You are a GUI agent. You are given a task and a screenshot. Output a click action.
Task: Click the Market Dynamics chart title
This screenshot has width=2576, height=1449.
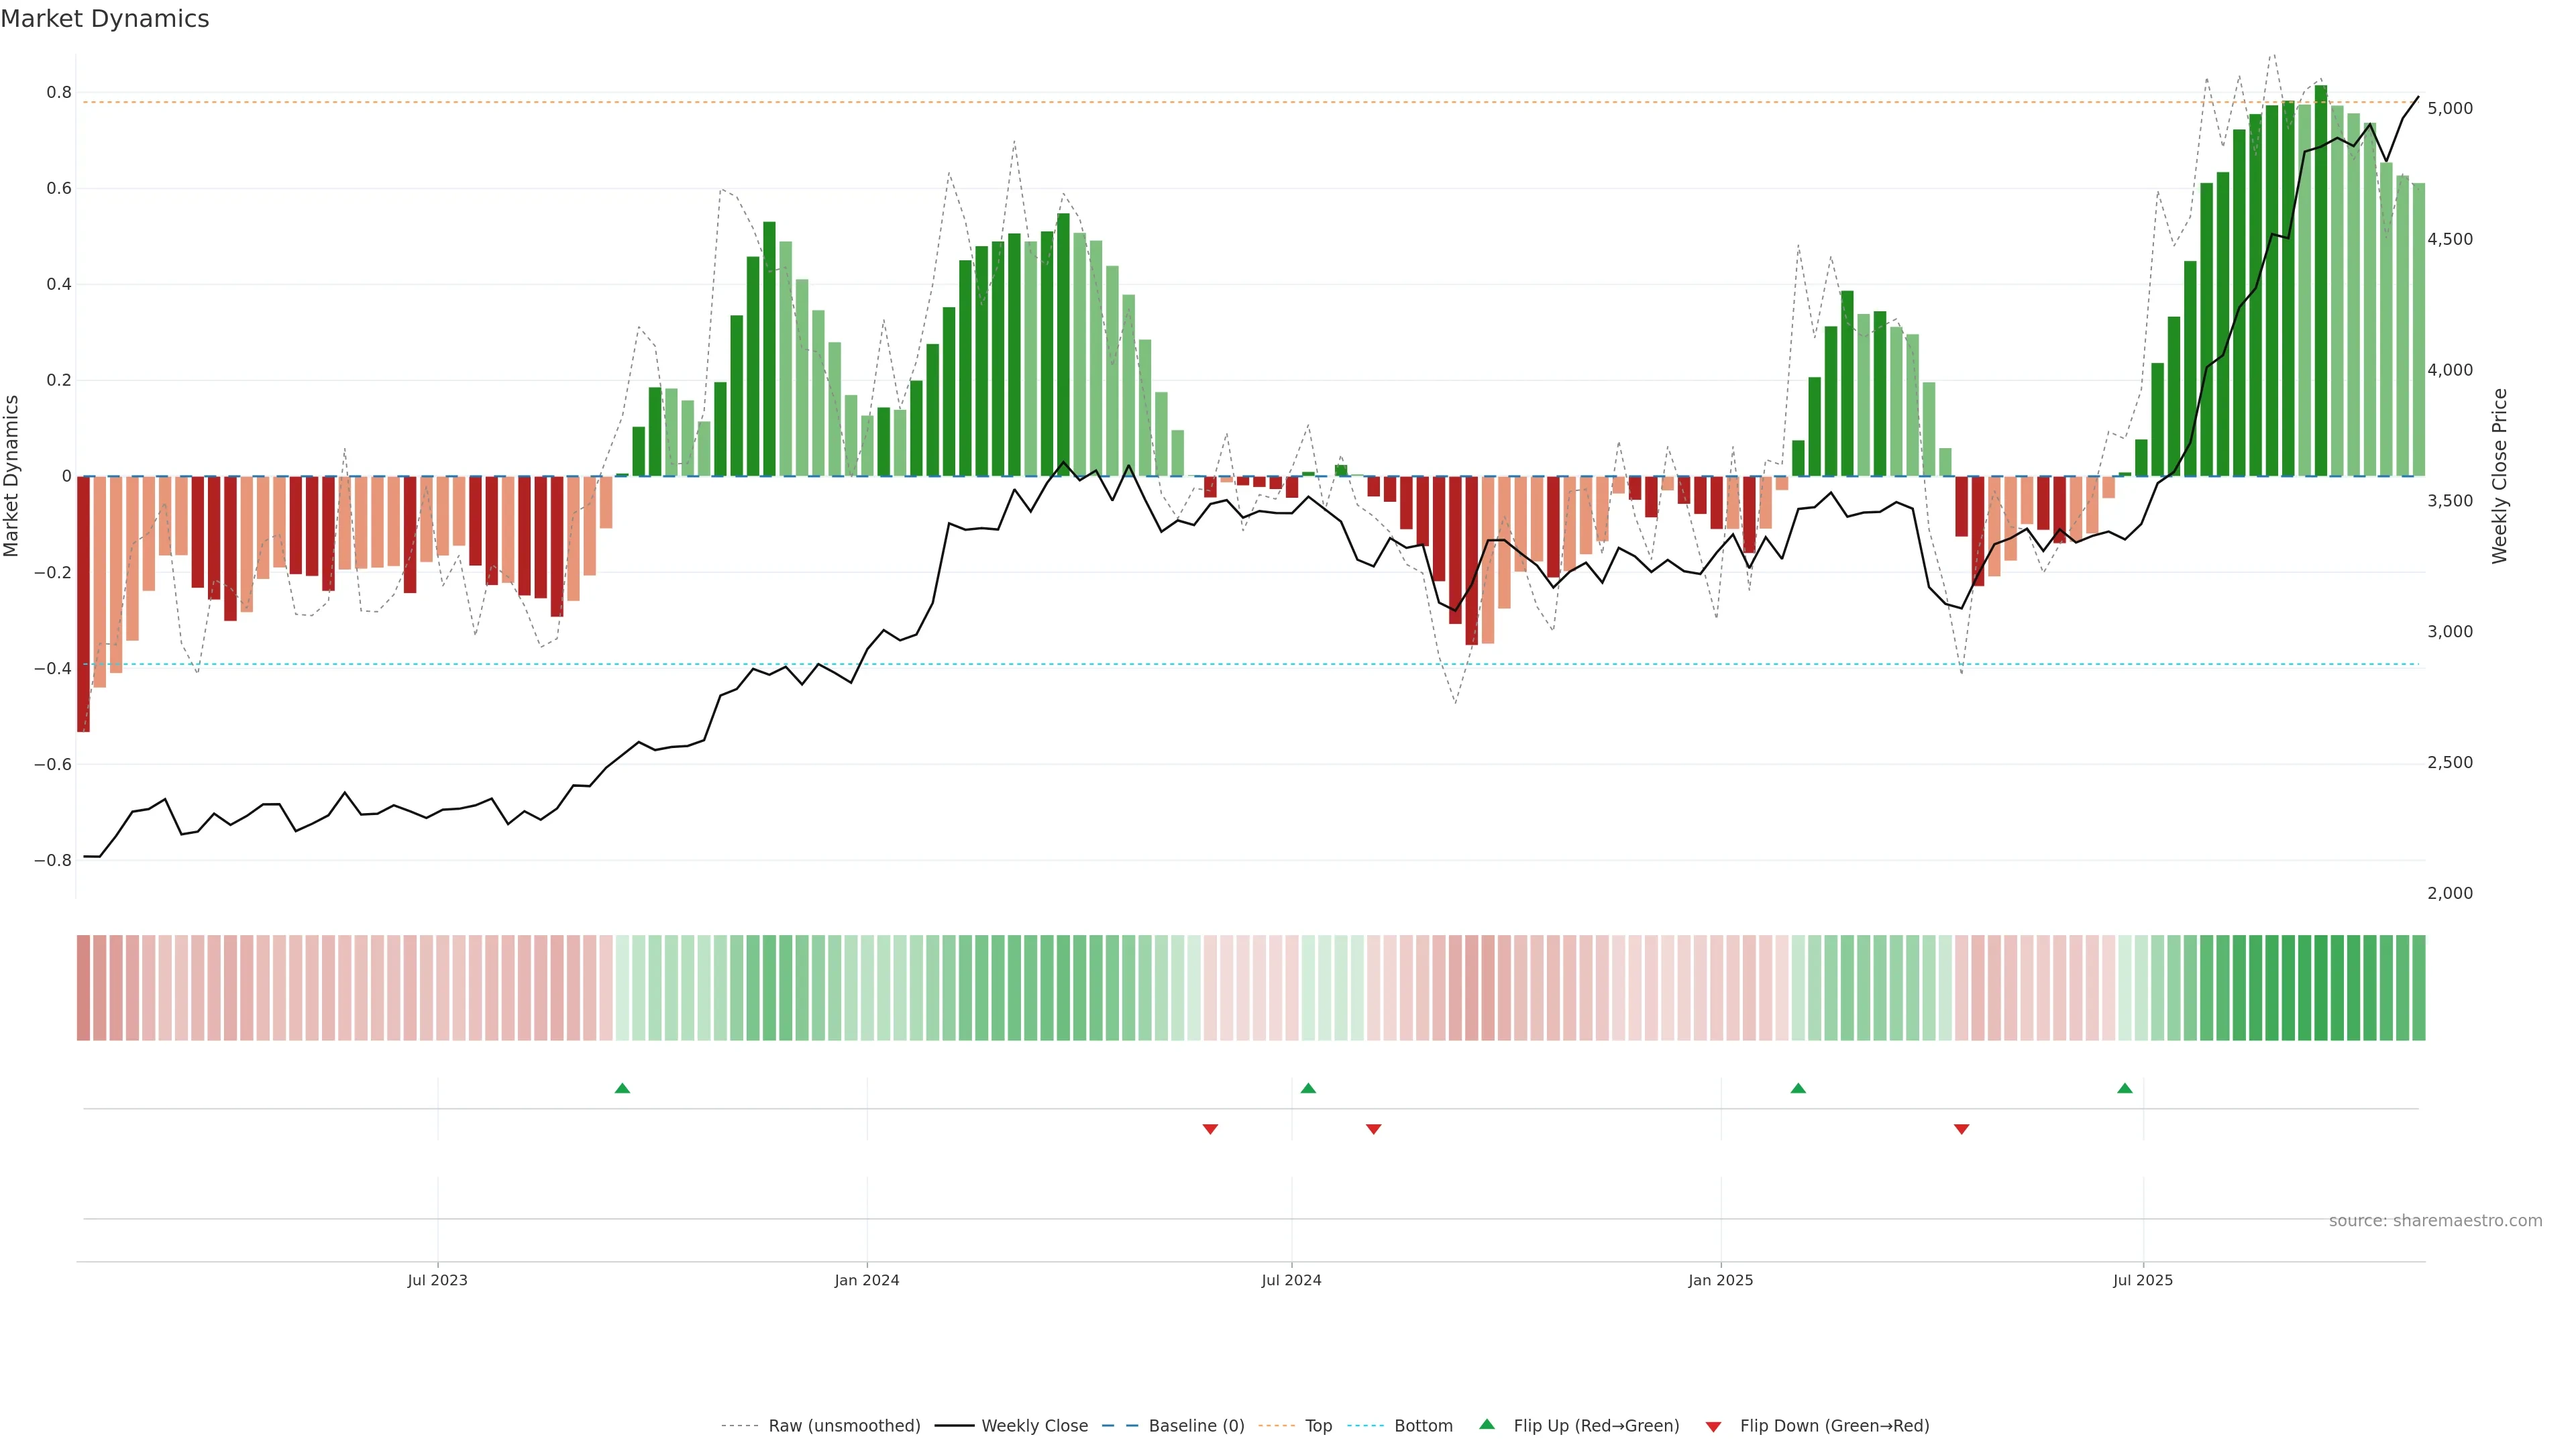(x=105, y=19)
